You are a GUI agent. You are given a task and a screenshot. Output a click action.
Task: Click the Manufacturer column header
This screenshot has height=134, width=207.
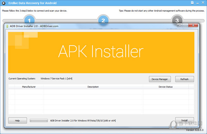pos(29,87)
